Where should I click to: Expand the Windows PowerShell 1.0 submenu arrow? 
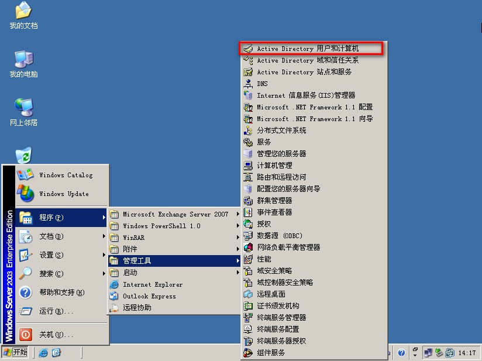[x=237, y=226]
